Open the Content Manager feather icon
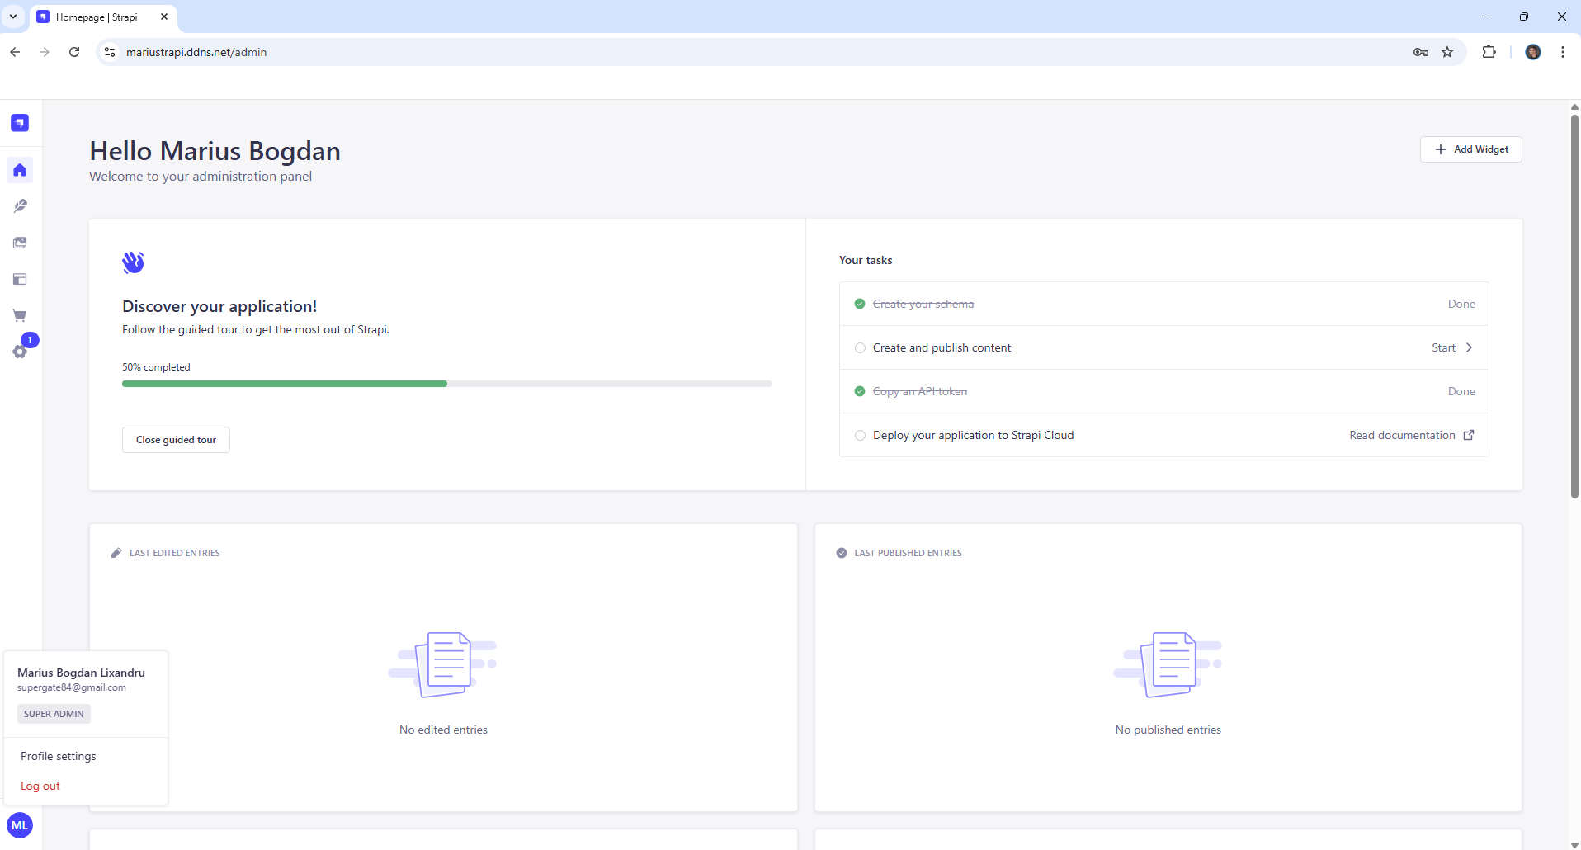 (x=20, y=206)
